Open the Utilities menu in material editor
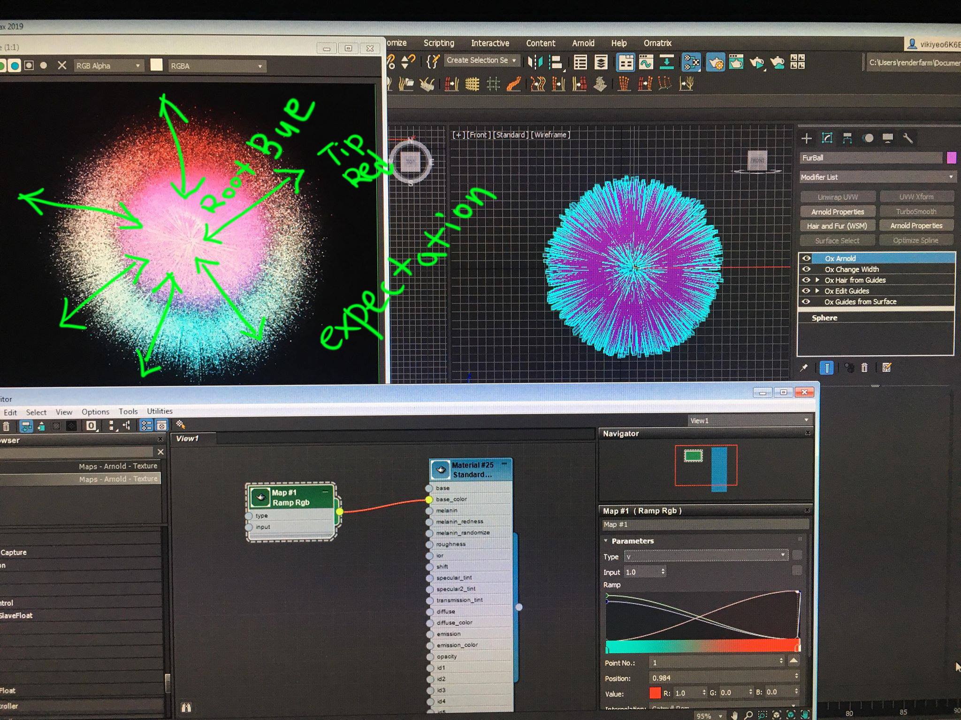 click(x=160, y=411)
